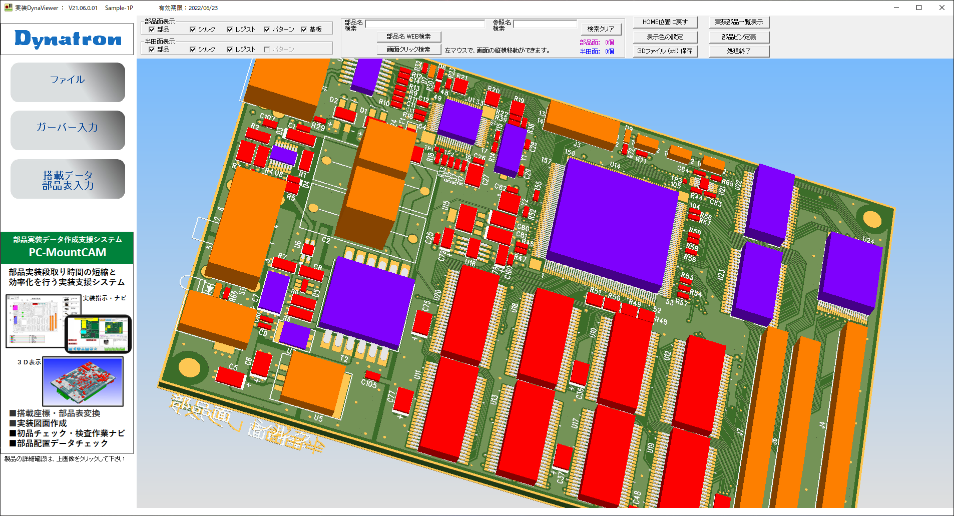Minimize the DynaViewer window
Viewport: 954px width, 516px height.
pos(896,8)
